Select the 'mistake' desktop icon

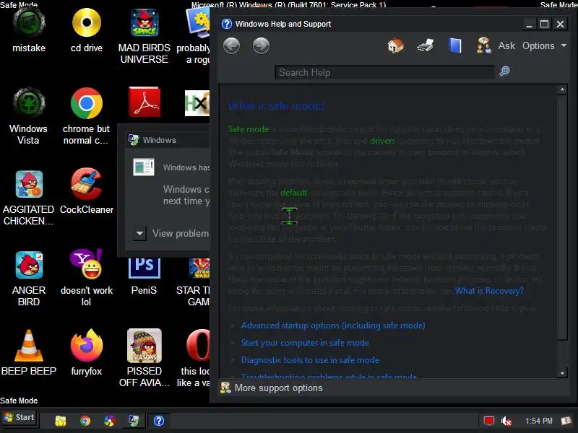point(29,31)
